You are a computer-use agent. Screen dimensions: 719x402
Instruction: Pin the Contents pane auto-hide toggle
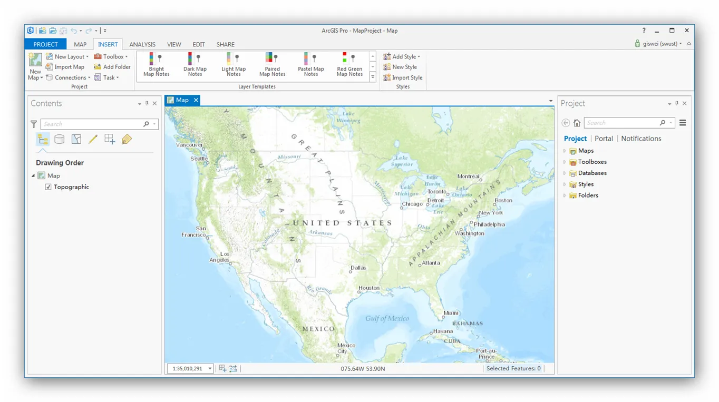(x=147, y=104)
